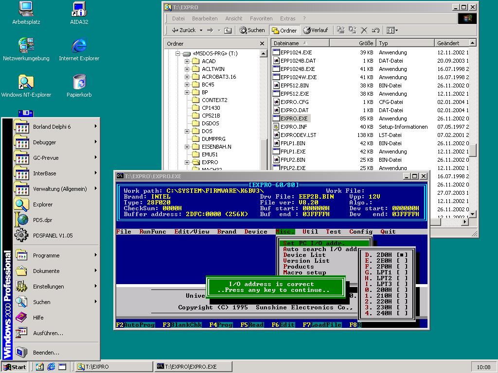498x373 pixels.
Task: Check the 240H address option
Action: pos(402,313)
